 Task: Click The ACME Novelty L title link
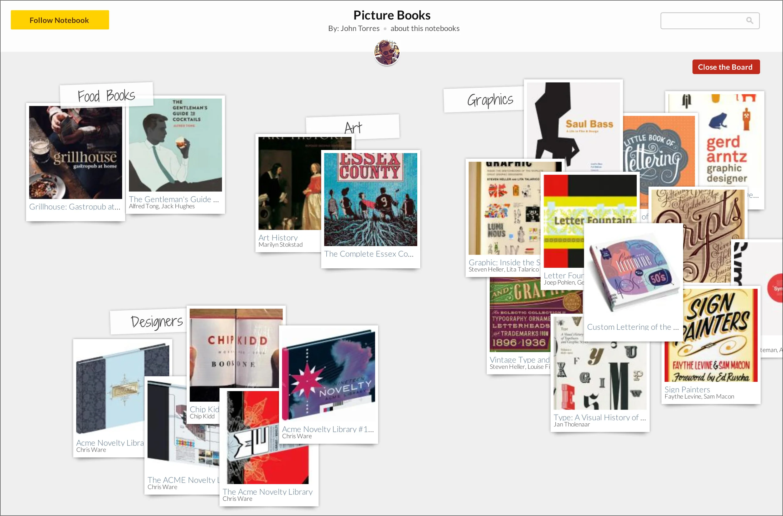183,480
